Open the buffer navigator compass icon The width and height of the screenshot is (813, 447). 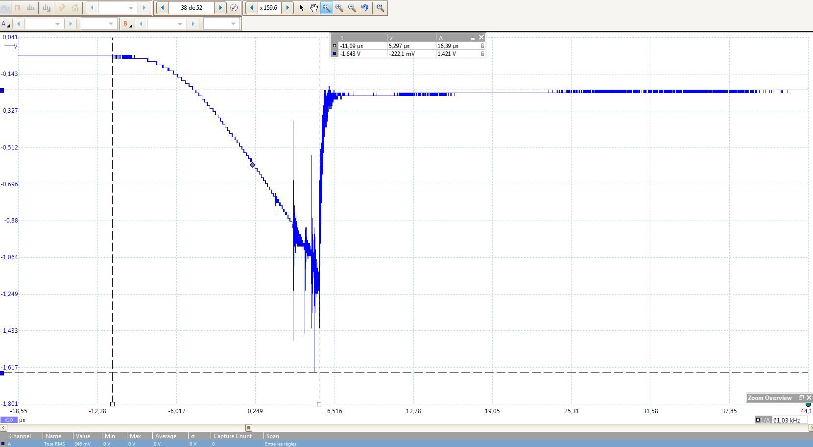(234, 8)
